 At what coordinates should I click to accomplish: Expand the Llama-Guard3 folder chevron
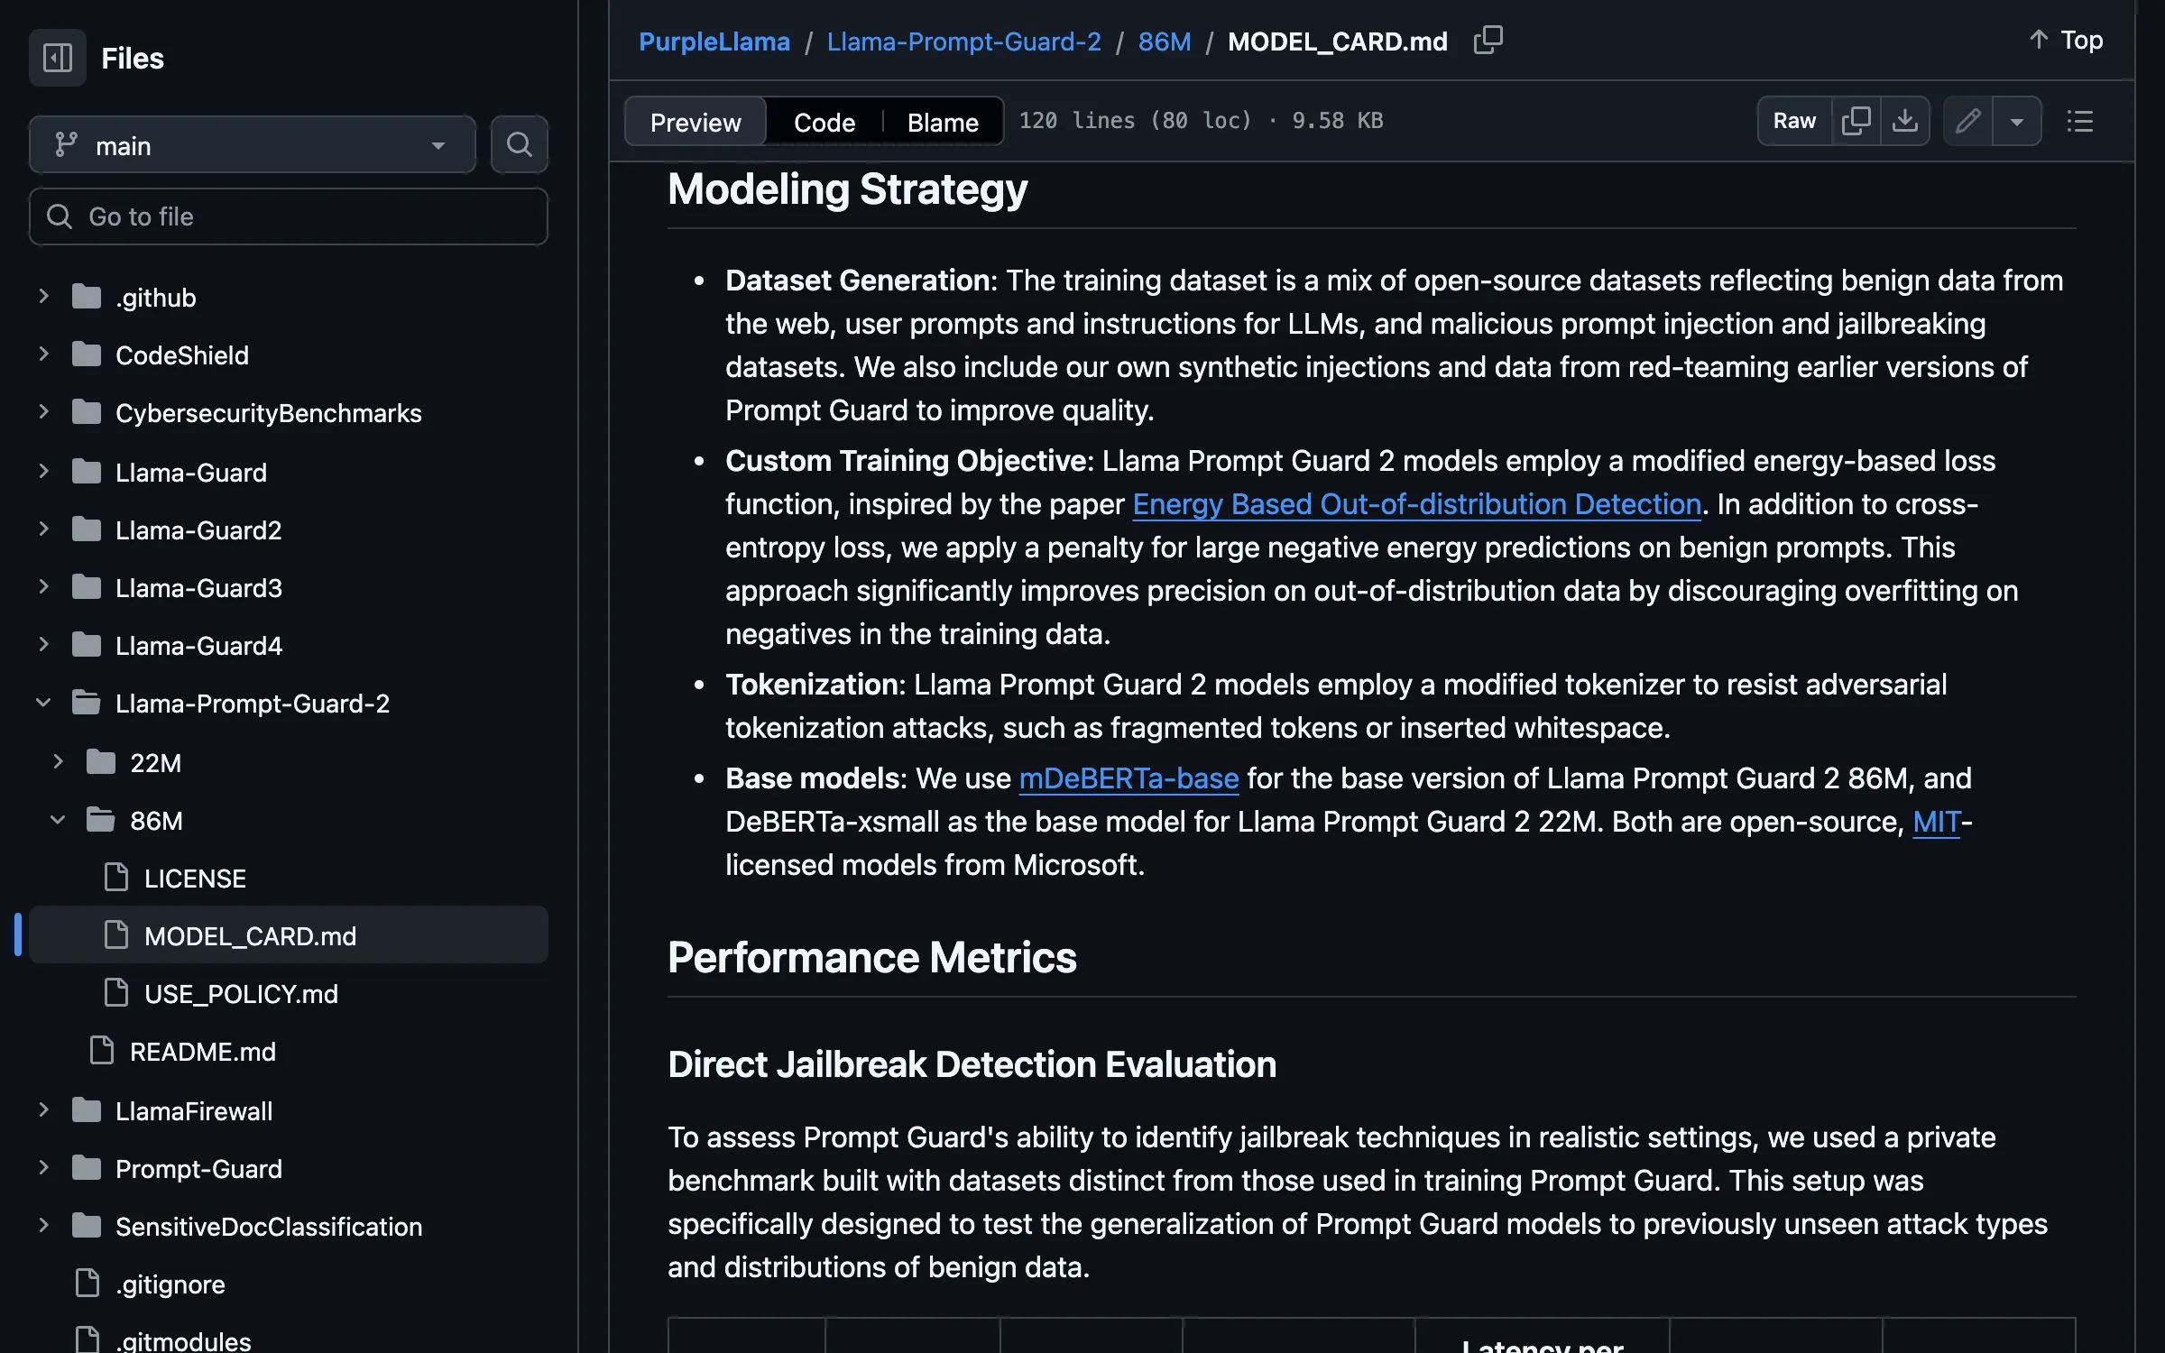[x=43, y=586]
